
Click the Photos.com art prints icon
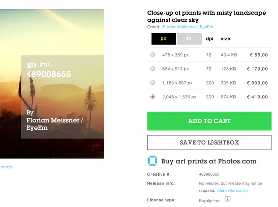[x=153, y=161]
